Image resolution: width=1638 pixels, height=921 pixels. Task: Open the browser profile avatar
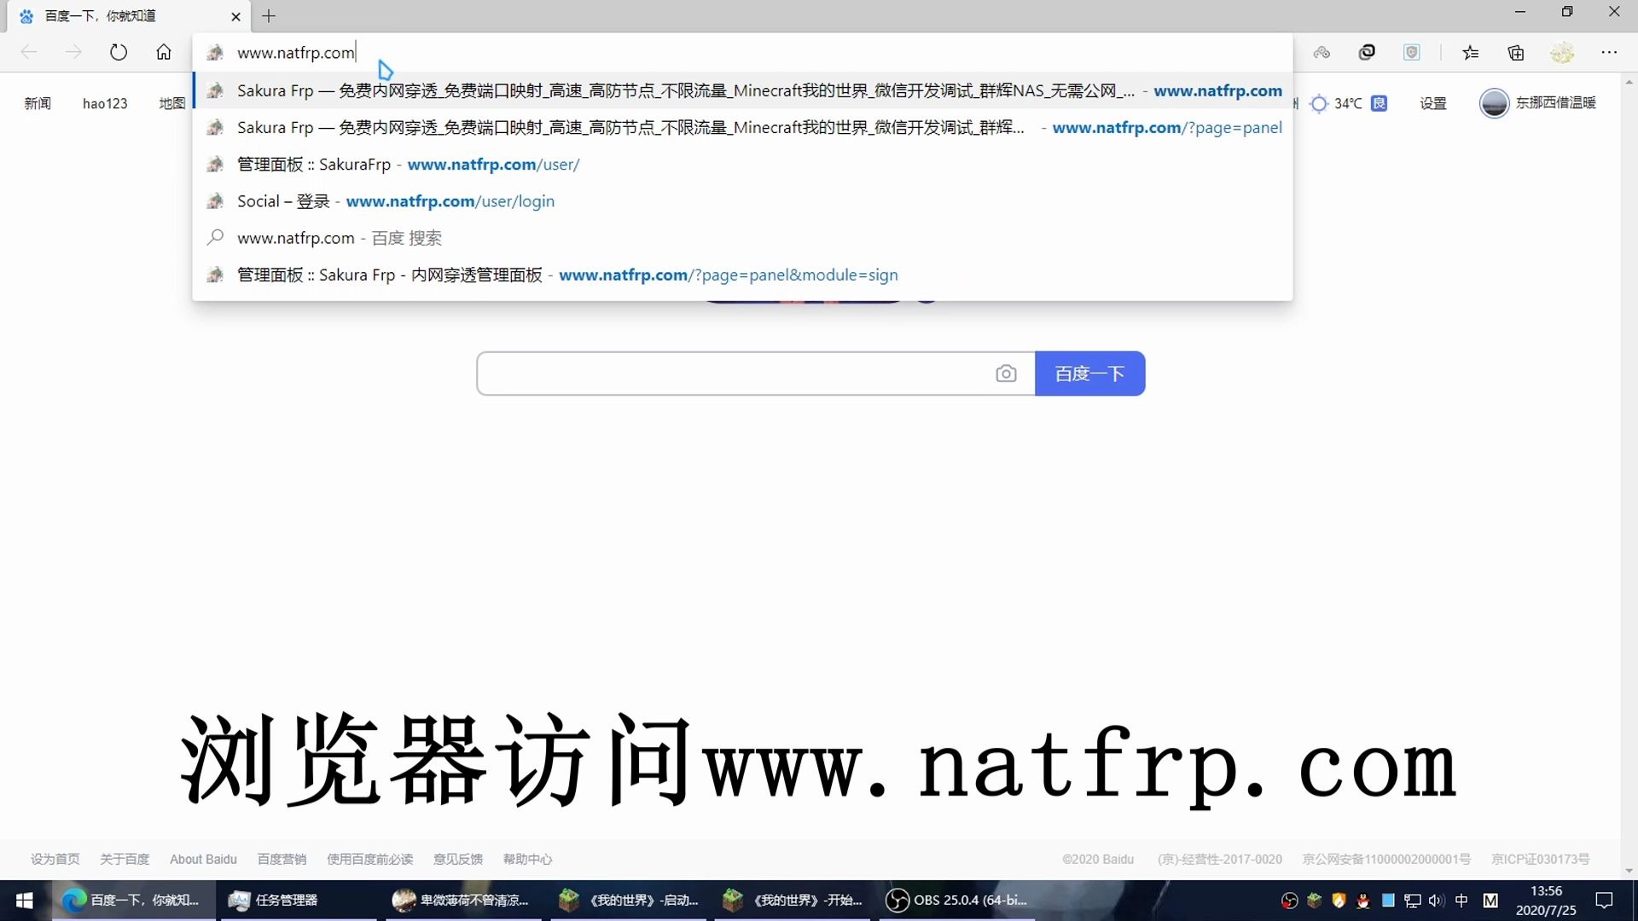coord(1562,53)
